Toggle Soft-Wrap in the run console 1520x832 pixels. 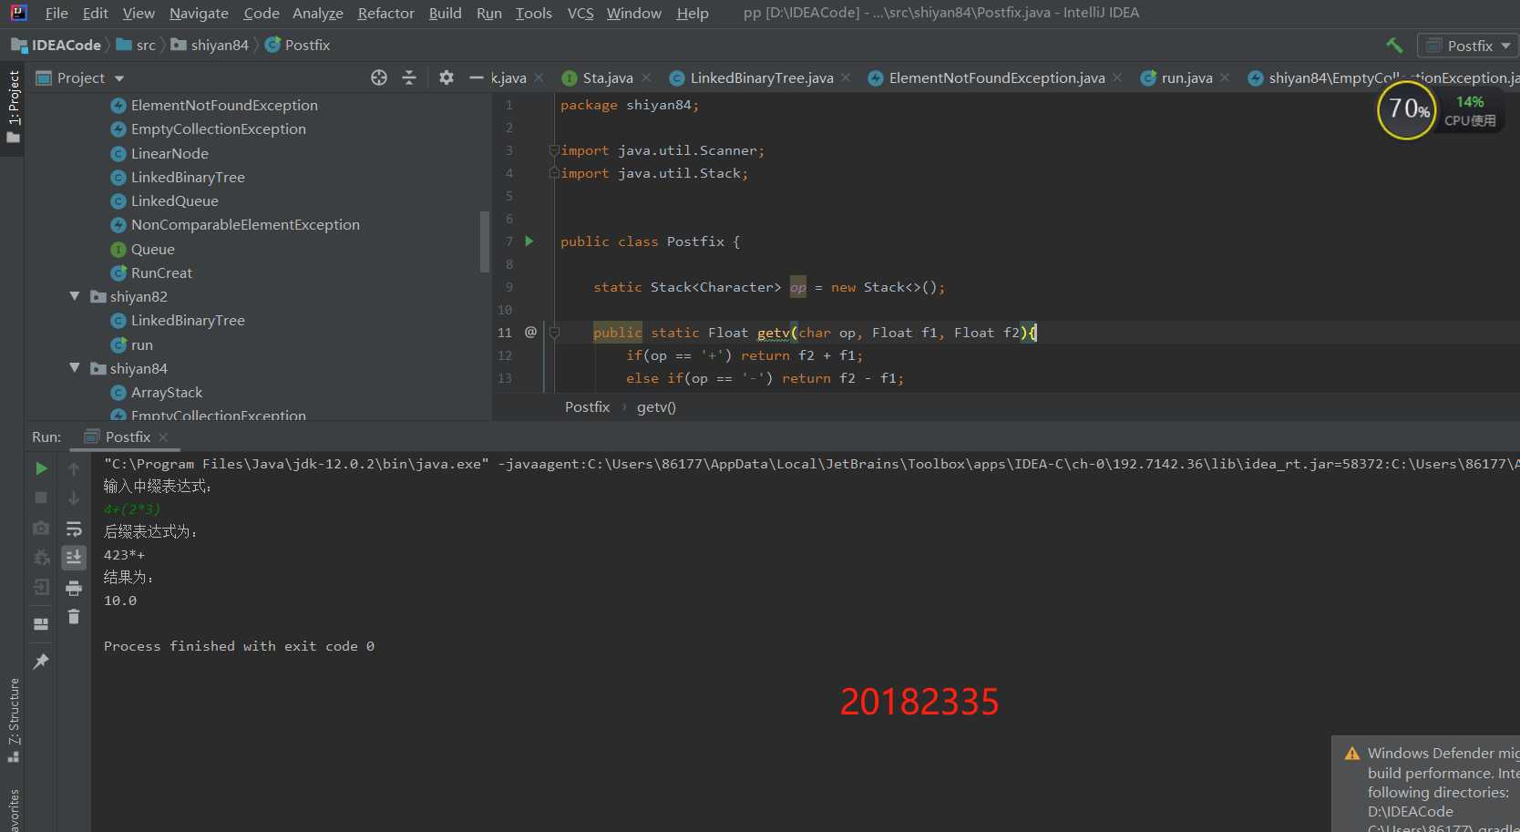(x=74, y=529)
